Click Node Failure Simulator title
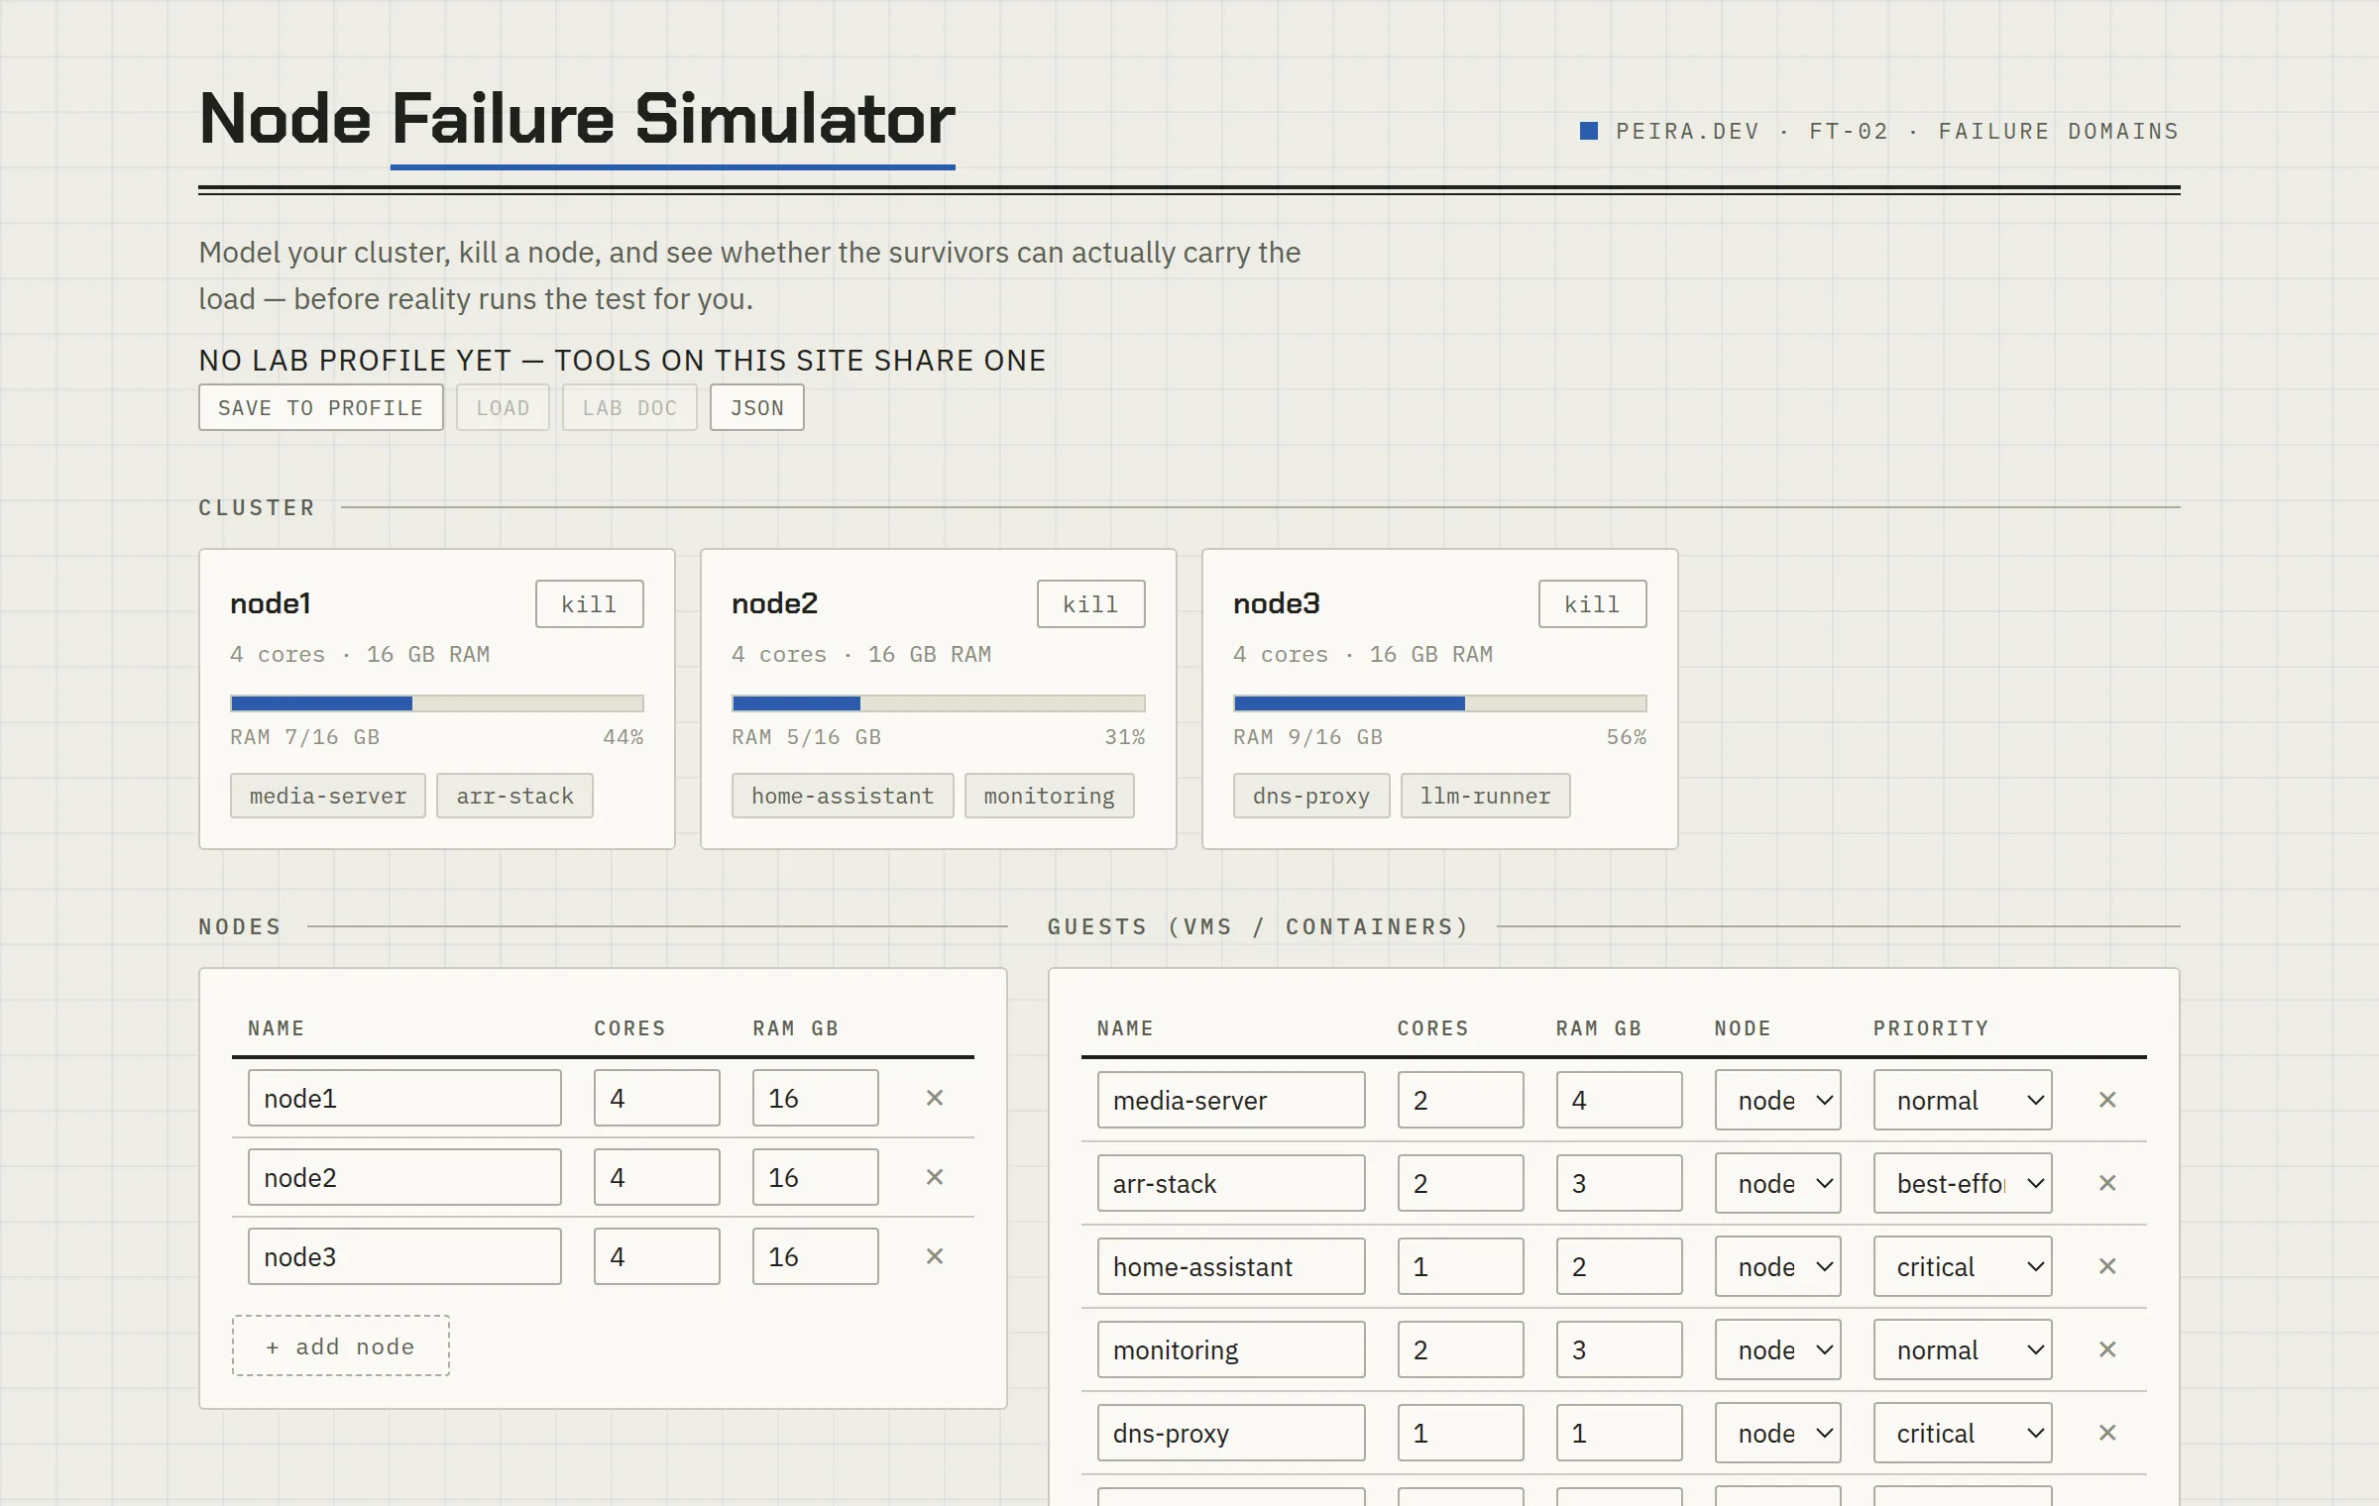 tap(577, 120)
